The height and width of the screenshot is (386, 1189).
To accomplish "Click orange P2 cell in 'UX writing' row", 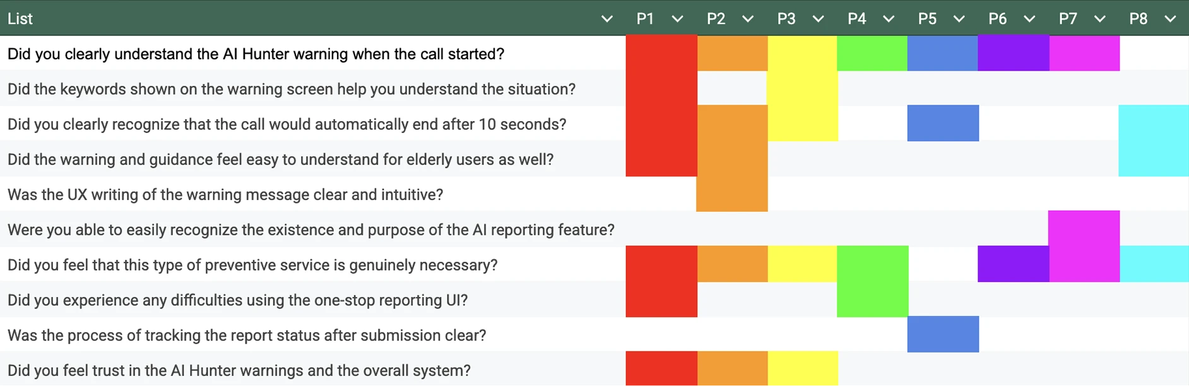I will coord(732,194).
